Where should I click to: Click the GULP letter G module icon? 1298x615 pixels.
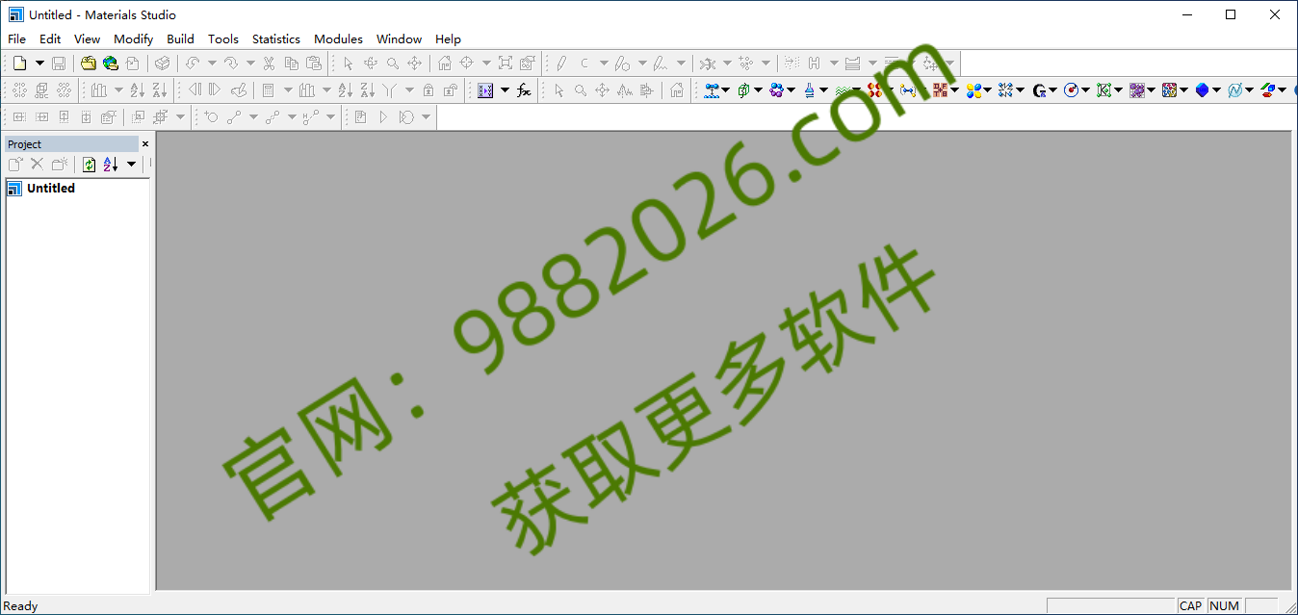(x=1038, y=90)
